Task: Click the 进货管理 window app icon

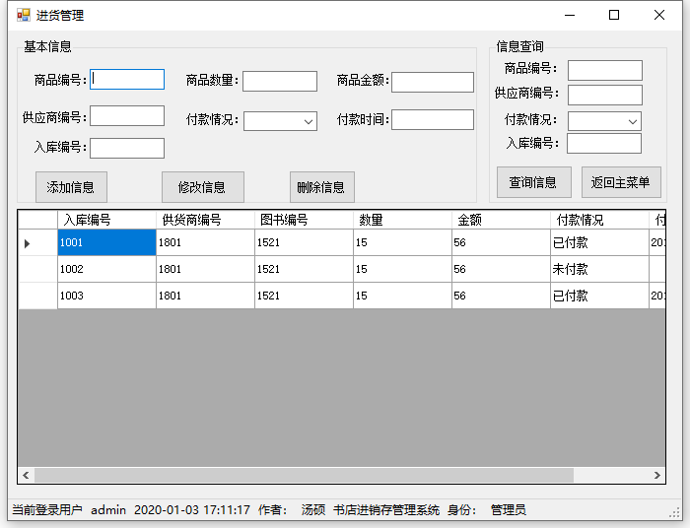Action: click(24, 16)
